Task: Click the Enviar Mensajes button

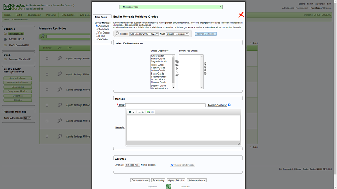Action: (x=206, y=34)
